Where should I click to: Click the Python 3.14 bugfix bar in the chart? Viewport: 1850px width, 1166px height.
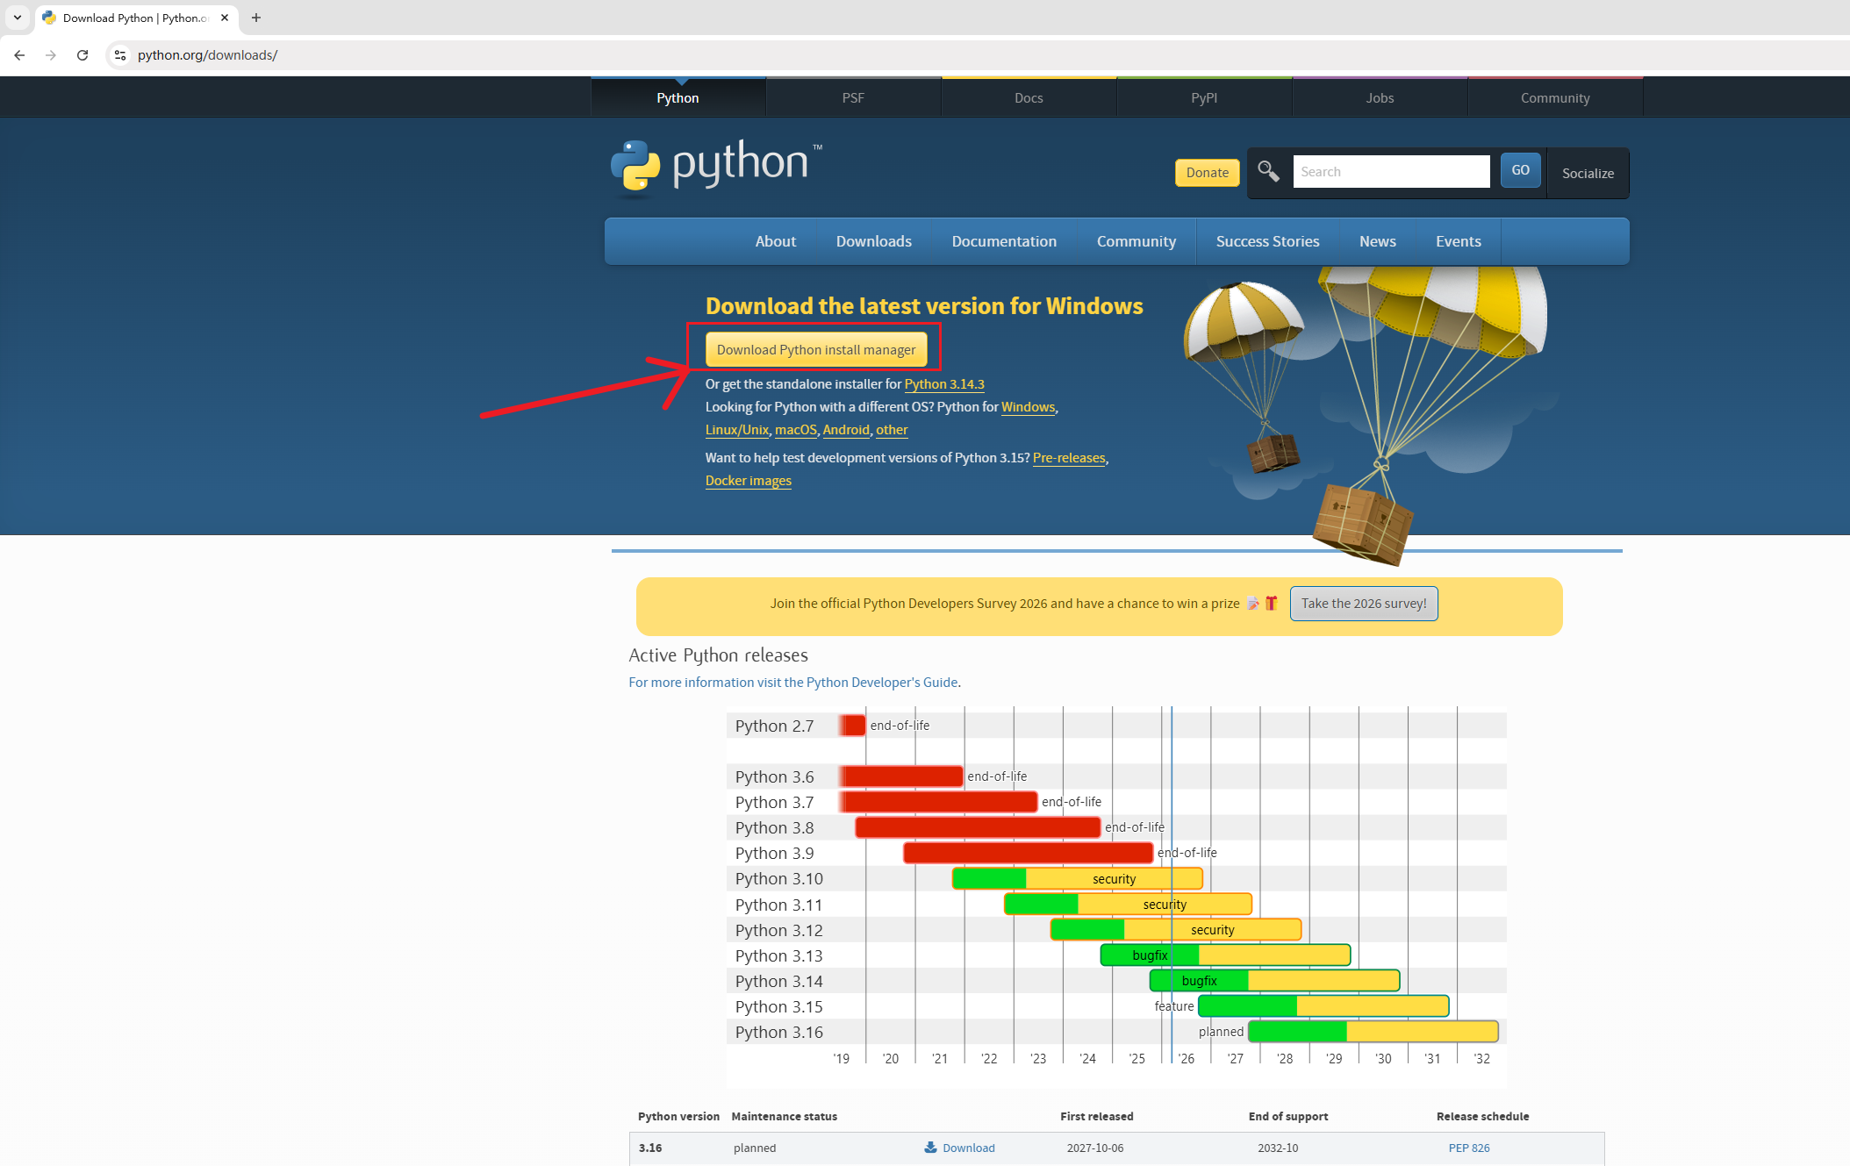point(1199,981)
